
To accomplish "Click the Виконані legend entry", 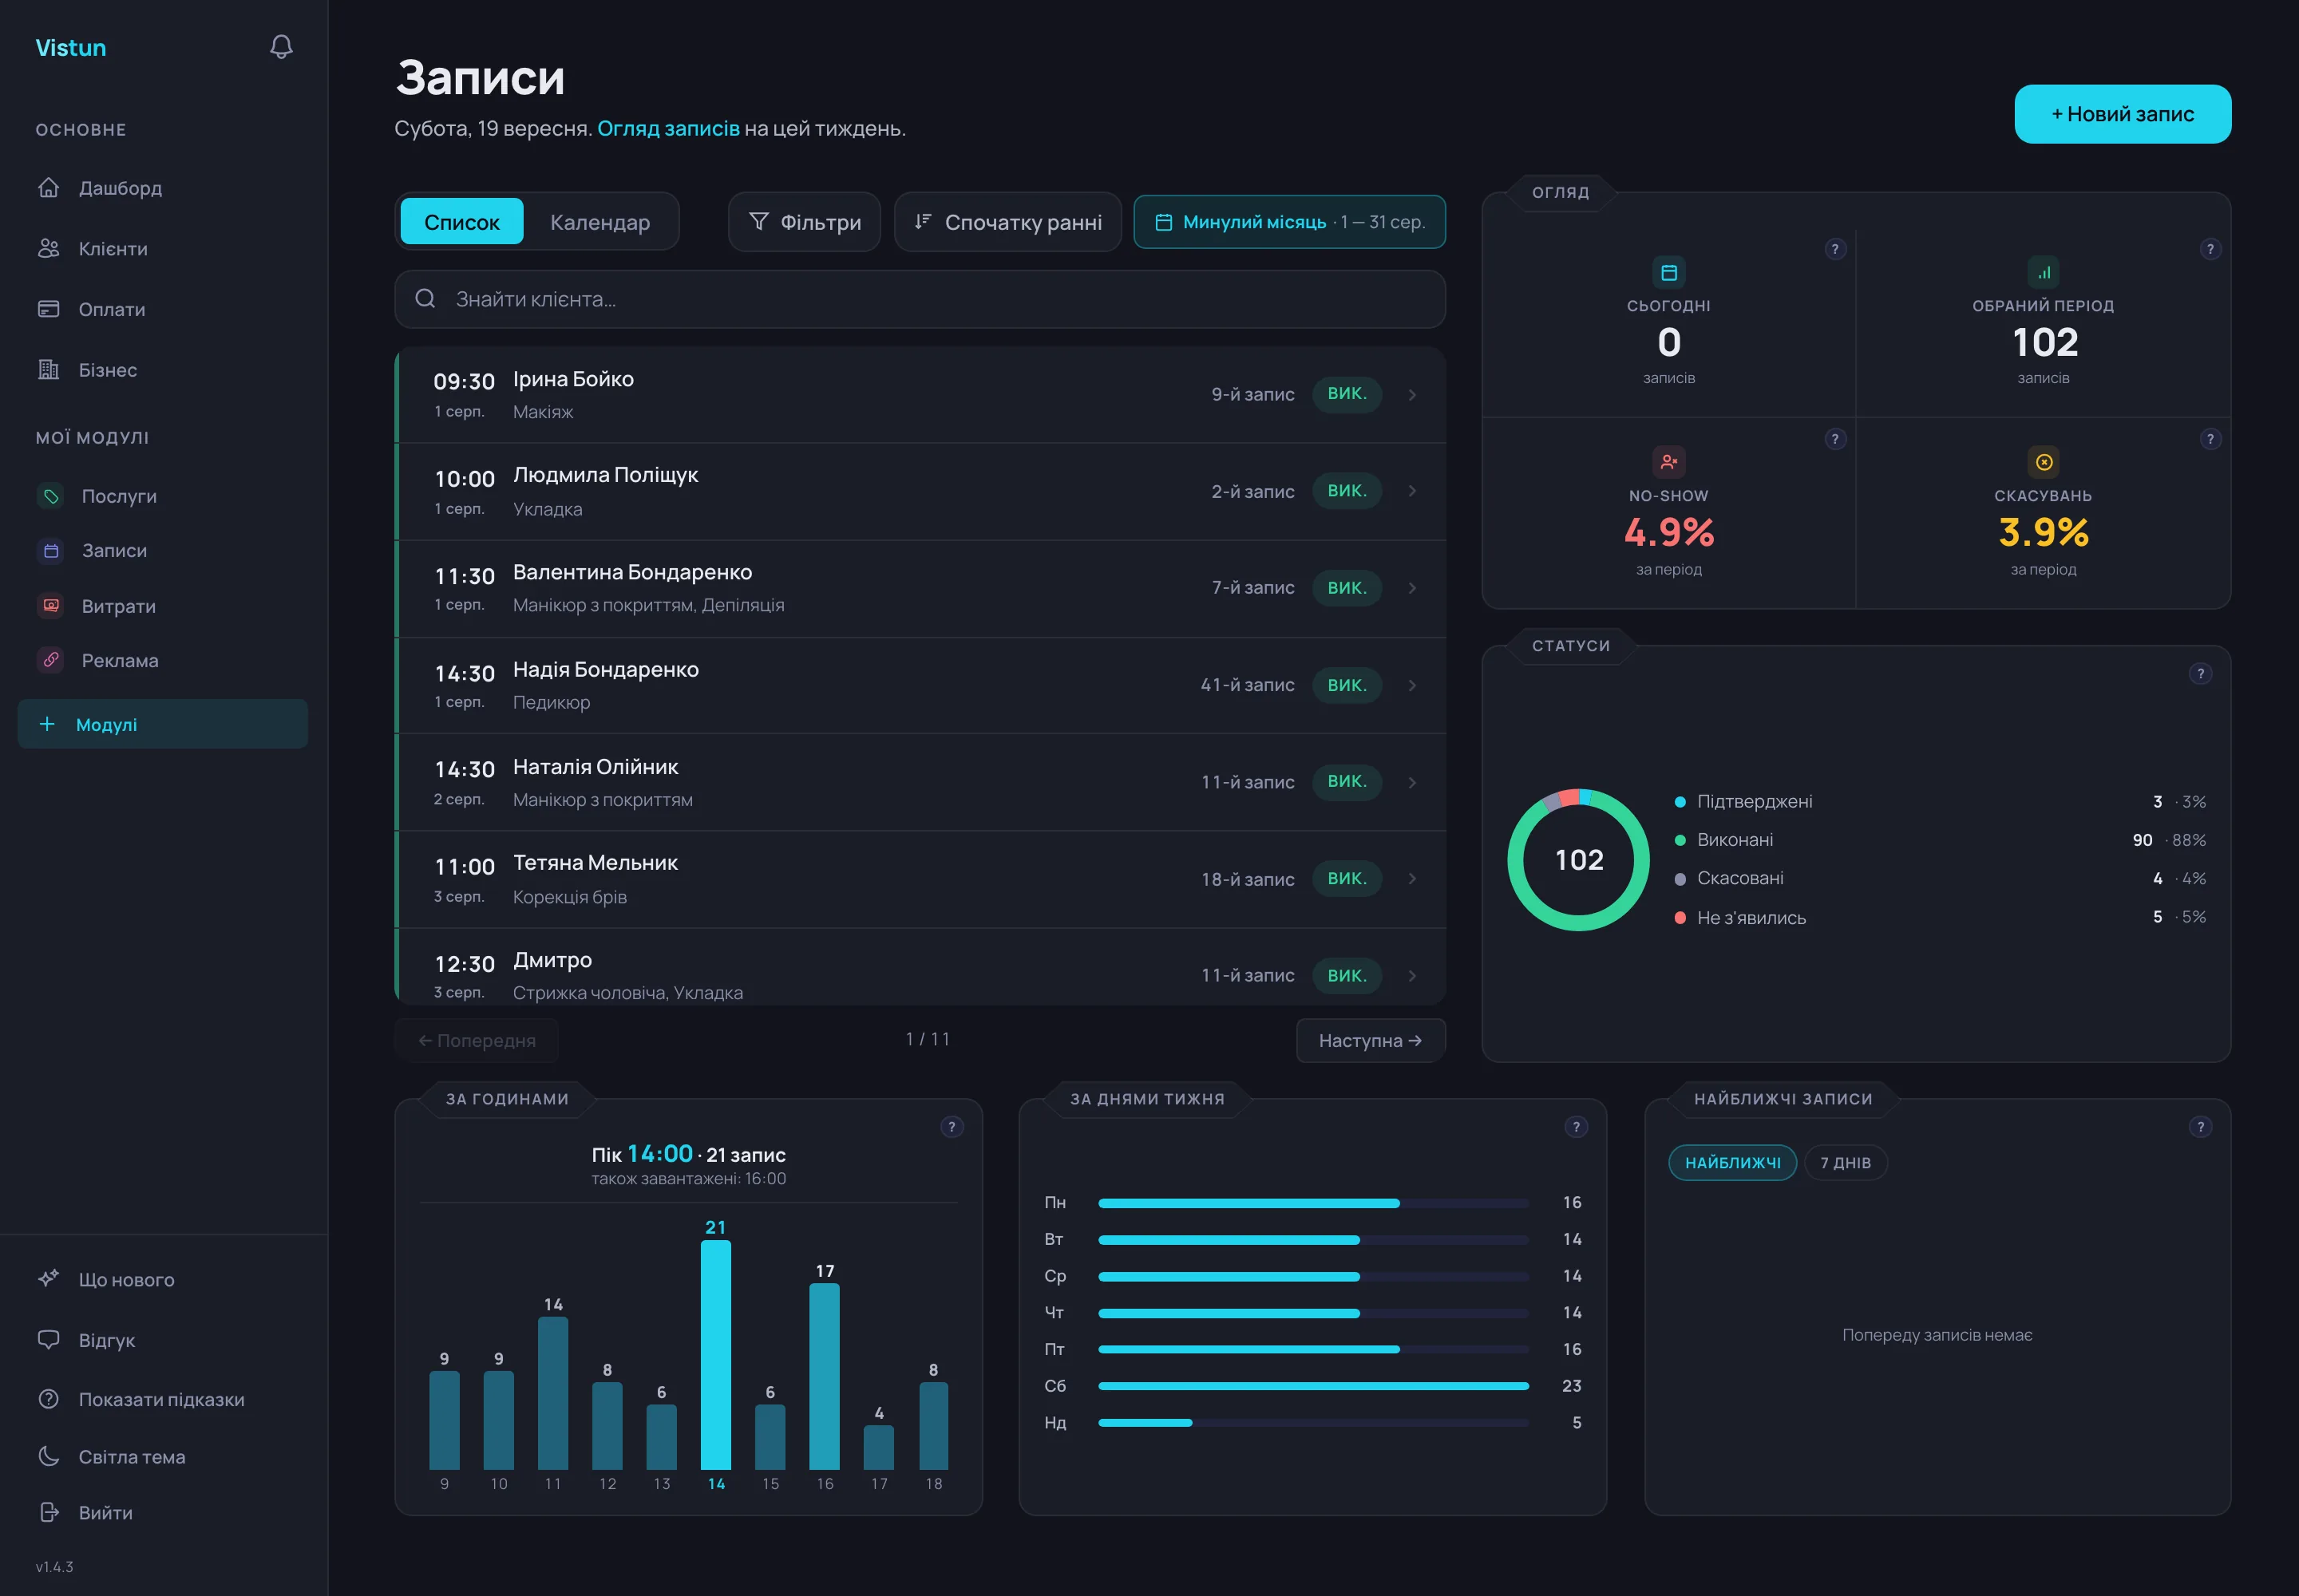I will pos(1940,840).
